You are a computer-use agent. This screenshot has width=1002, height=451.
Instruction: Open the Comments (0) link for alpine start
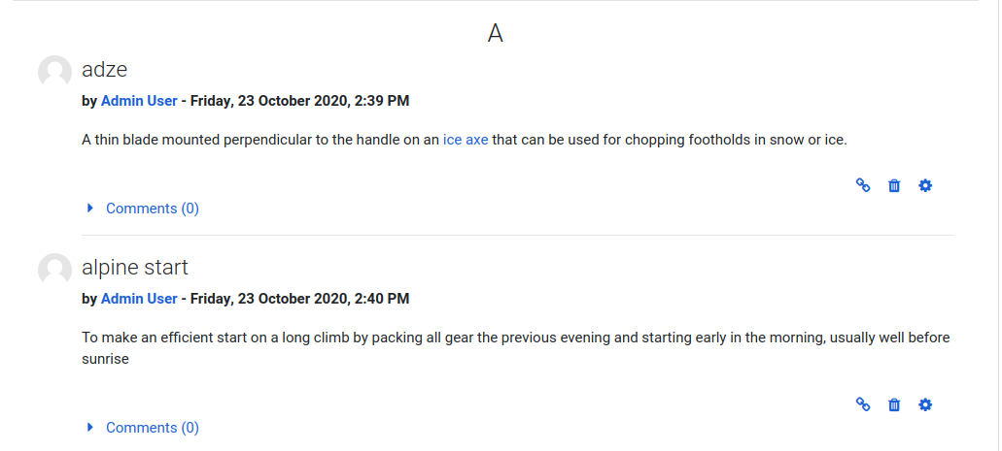coord(152,428)
